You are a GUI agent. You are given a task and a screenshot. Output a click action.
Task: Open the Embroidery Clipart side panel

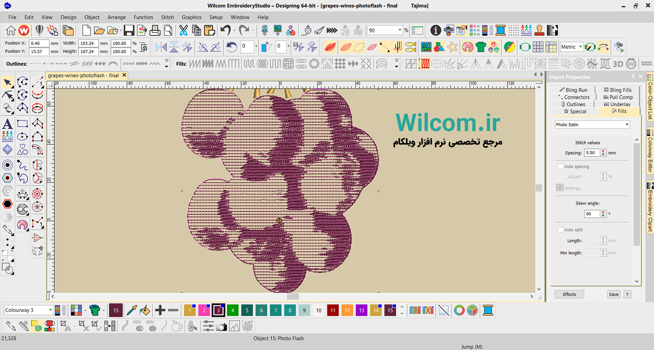click(x=650, y=207)
